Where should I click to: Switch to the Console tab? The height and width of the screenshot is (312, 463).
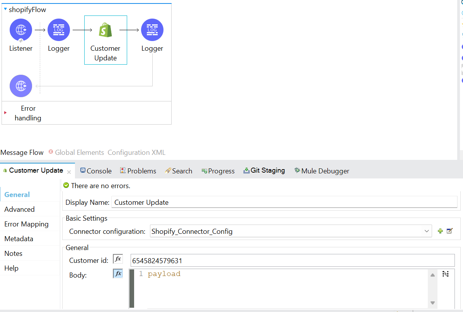[96, 171]
